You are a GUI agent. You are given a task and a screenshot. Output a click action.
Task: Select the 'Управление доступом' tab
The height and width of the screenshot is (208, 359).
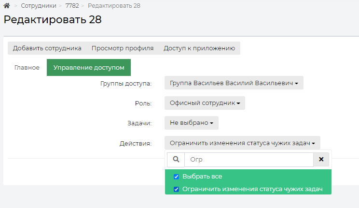[x=89, y=68]
